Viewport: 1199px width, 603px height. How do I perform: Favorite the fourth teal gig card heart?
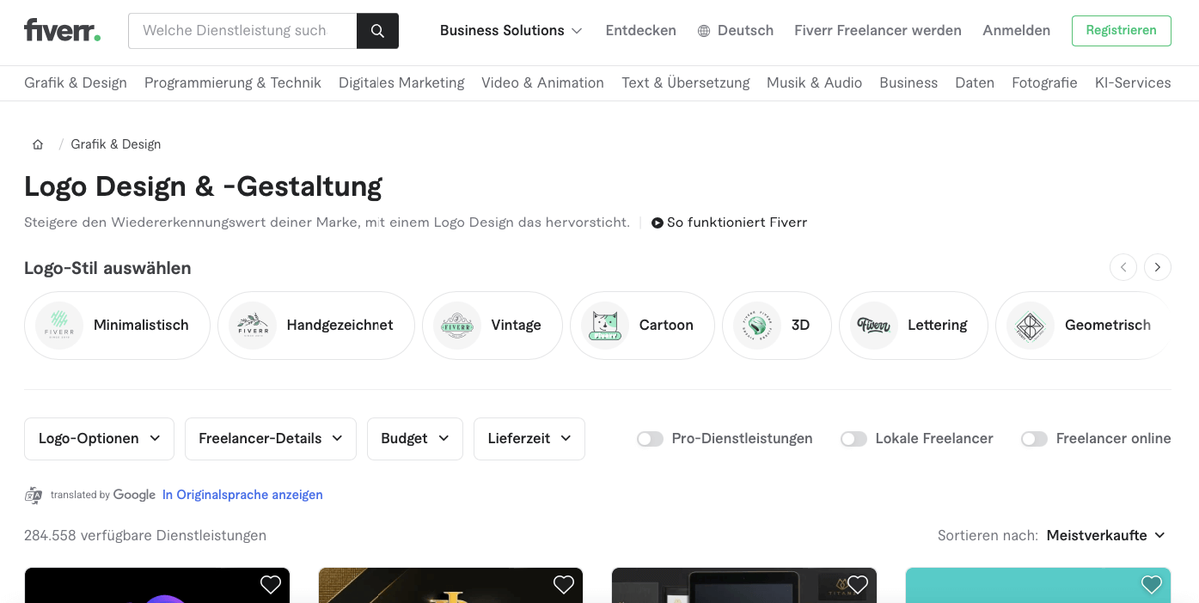pyautogui.click(x=1152, y=585)
